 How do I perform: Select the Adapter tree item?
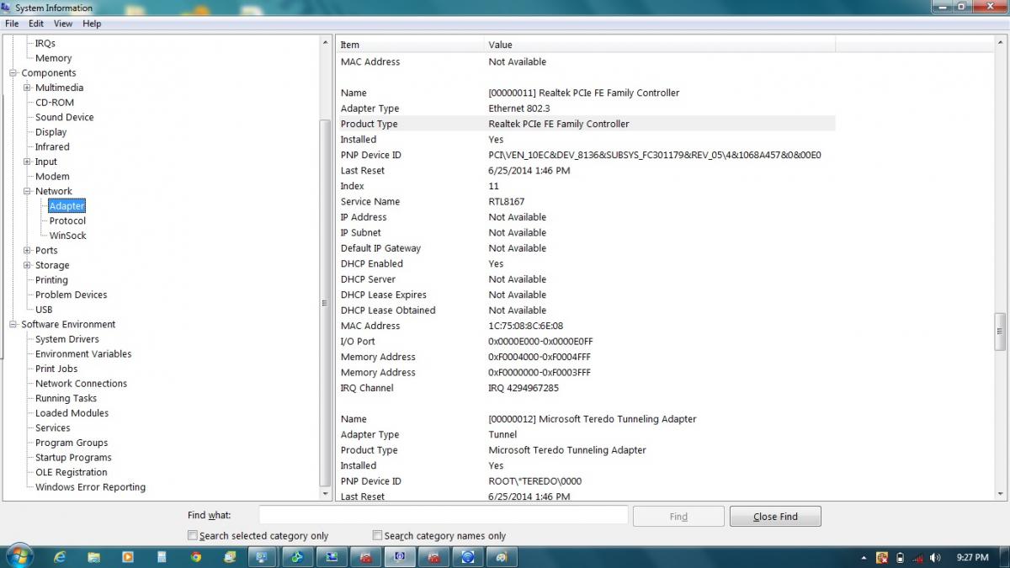tap(66, 206)
